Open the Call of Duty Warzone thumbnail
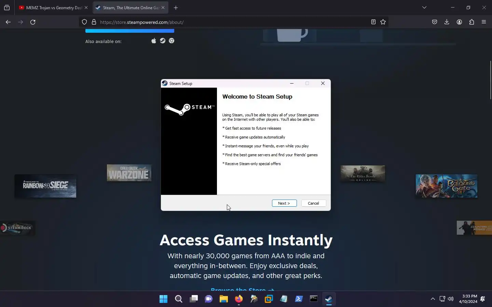 (129, 173)
